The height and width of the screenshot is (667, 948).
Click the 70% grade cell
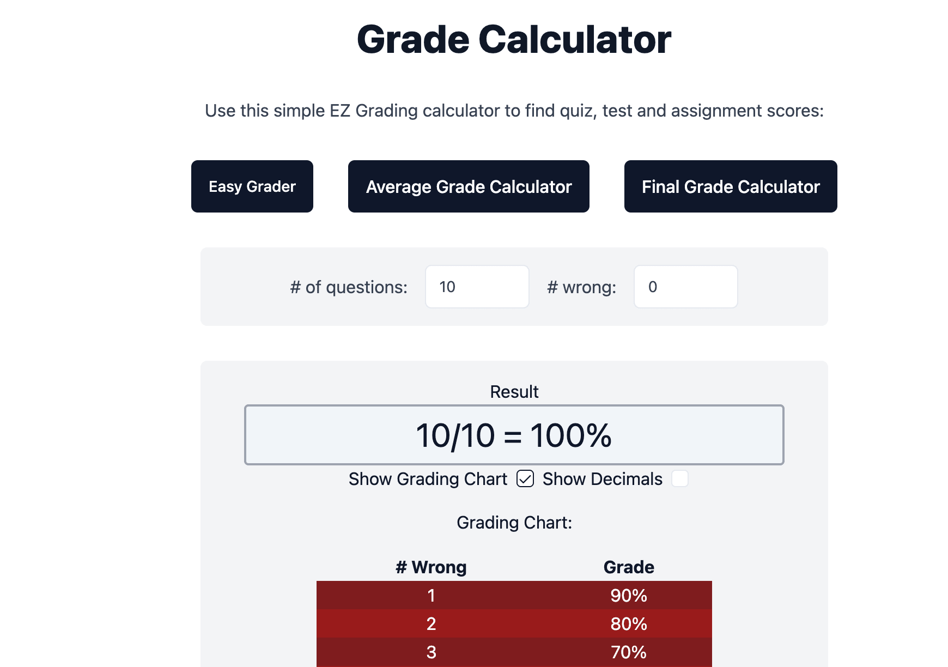[x=629, y=652]
